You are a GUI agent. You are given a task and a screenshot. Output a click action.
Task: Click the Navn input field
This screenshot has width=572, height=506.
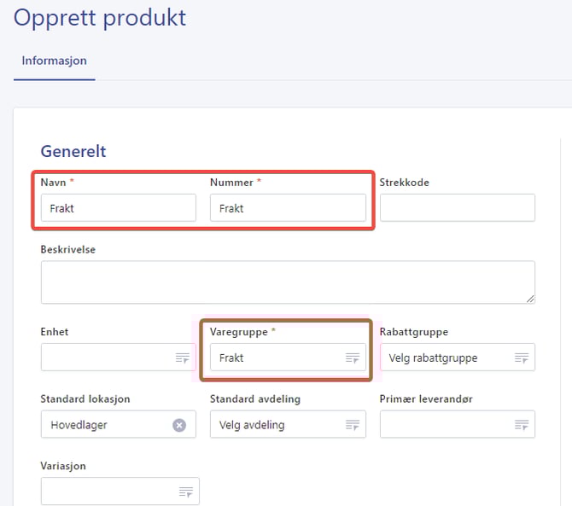pos(118,208)
